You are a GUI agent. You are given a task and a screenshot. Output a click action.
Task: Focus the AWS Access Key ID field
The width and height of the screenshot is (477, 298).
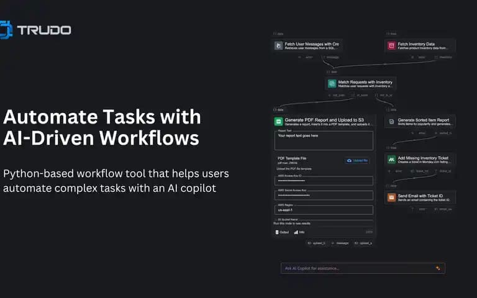pos(324,181)
